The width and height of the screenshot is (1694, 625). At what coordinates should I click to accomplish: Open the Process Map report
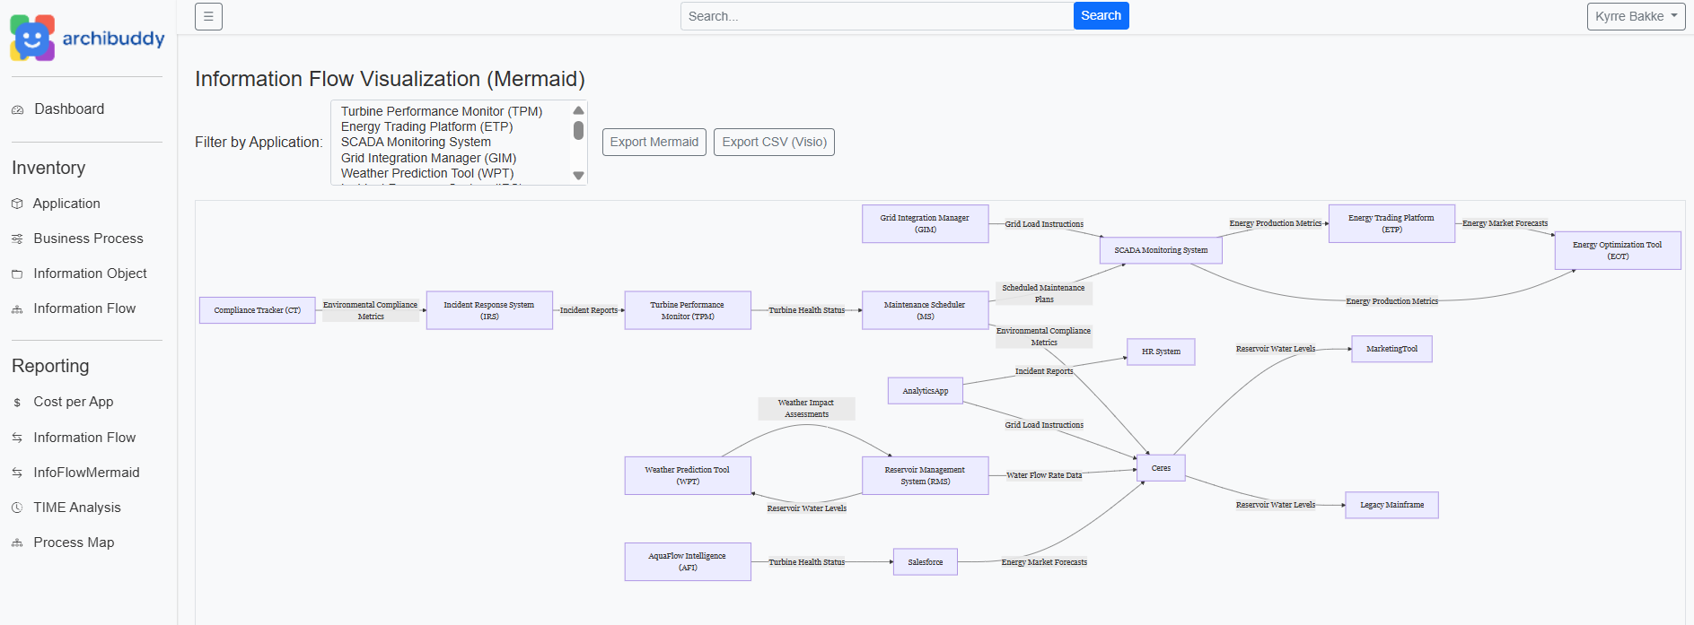point(74,543)
